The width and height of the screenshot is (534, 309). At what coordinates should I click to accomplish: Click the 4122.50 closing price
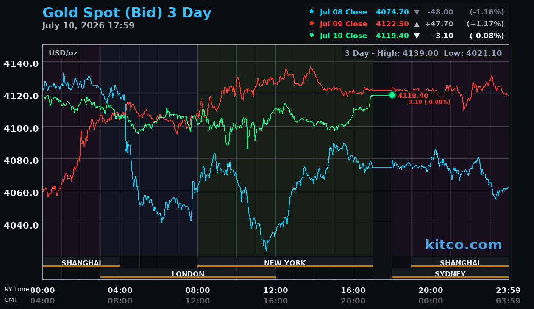click(392, 24)
